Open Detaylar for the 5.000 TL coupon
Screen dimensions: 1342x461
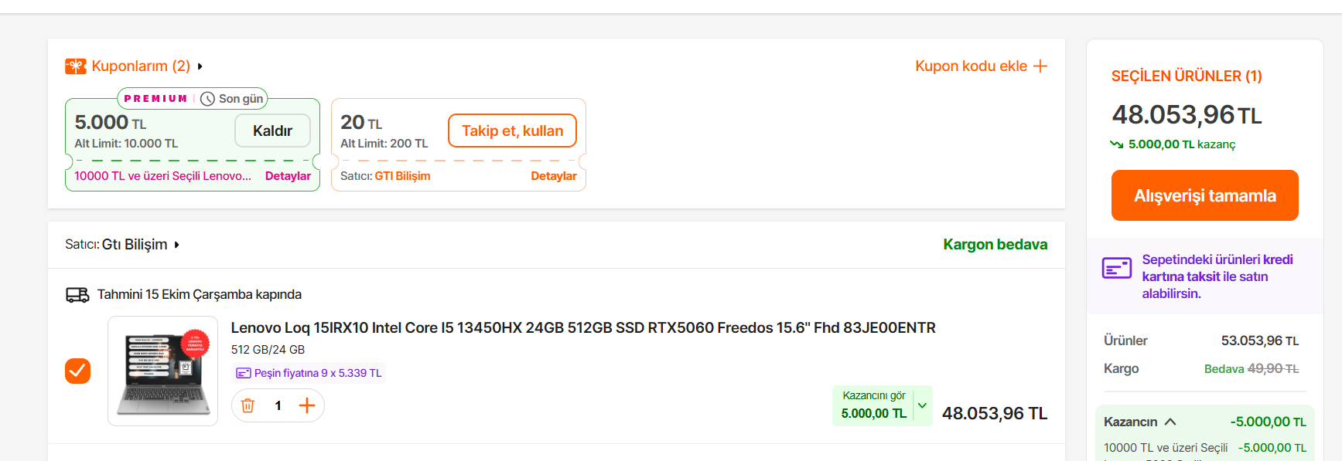pyautogui.click(x=288, y=176)
